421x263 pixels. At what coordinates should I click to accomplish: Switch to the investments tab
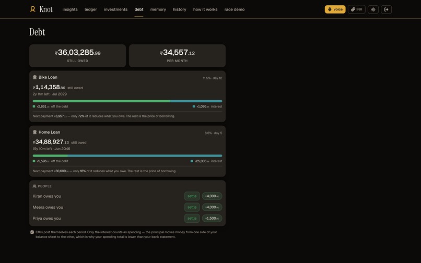(x=116, y=9)
